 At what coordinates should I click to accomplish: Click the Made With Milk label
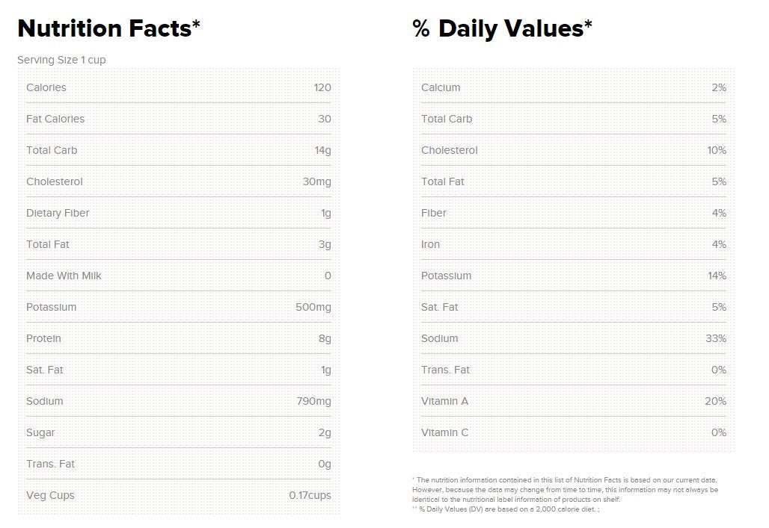pyautogui.click(x=64, y=276)
